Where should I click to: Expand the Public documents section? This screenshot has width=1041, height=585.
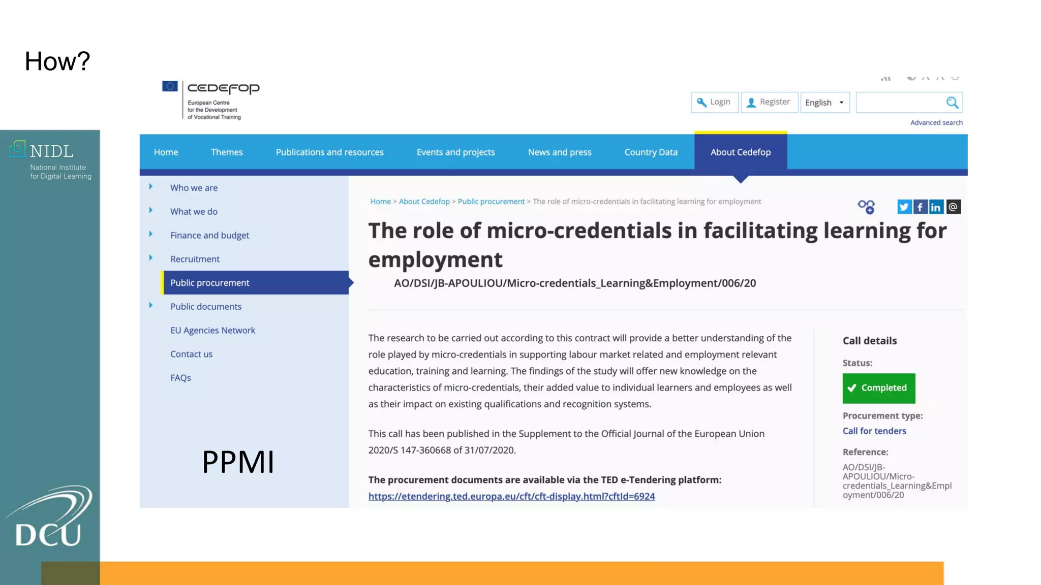point(150,305)
